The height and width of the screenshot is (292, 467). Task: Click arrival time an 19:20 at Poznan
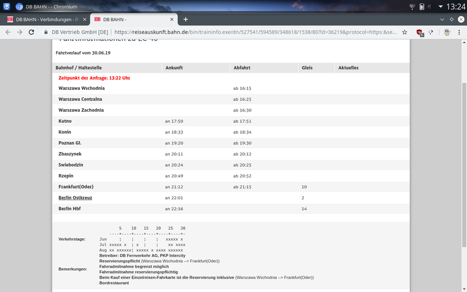pos(174,143)
